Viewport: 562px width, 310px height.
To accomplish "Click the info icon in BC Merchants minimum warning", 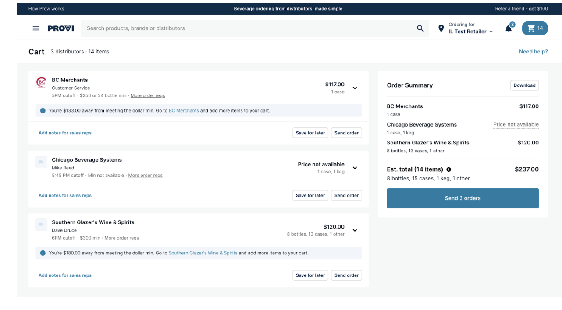I will pos(43,110).
